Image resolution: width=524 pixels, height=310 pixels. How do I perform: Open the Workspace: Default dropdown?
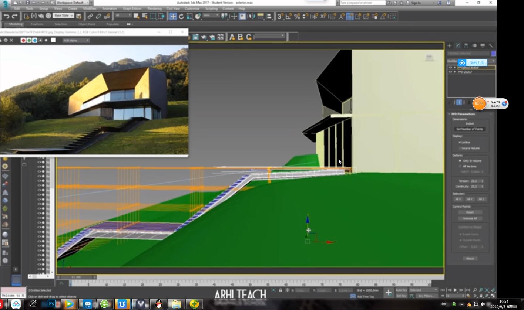[x=71, y=3]
